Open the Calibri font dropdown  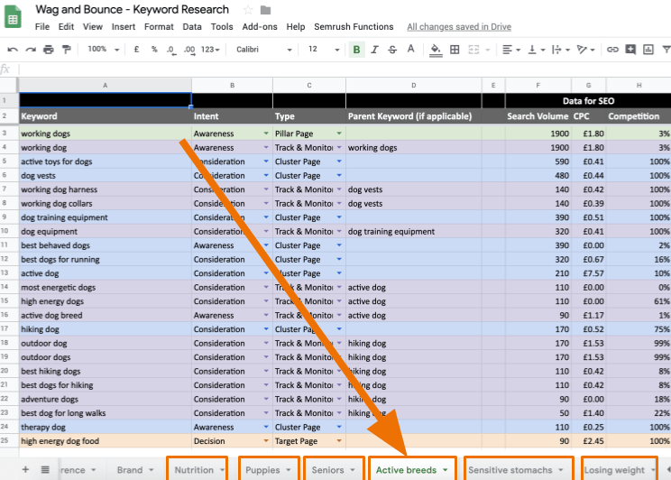(x=263, y=50)
